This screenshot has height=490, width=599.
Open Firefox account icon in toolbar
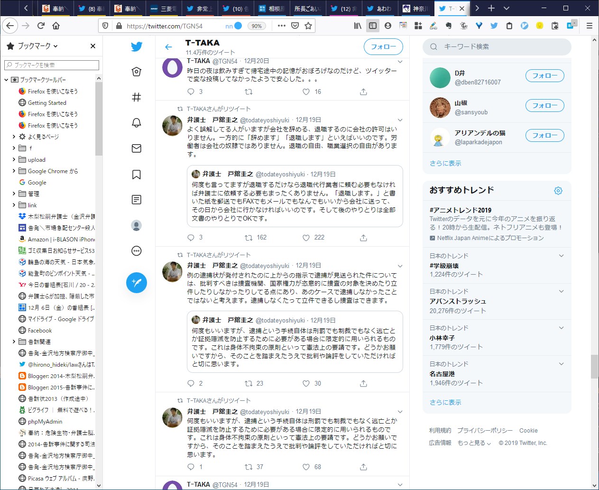coord(388,26)
